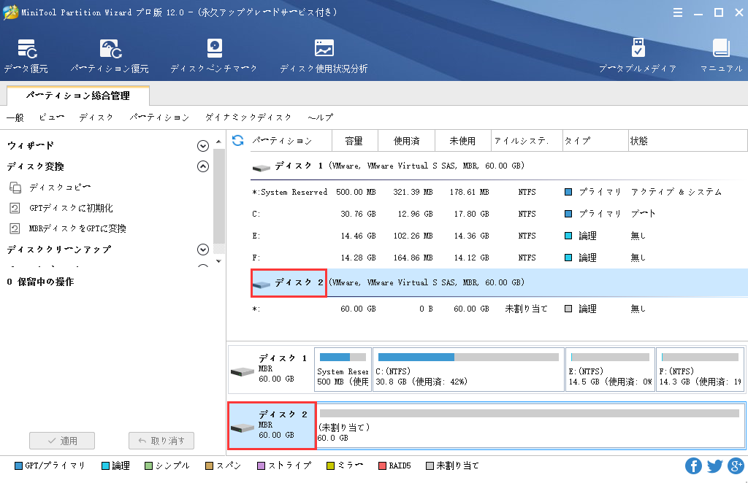748x483 pixels.
Task: Sort by the 容量 column header
Action: click(x=354, y=141)
